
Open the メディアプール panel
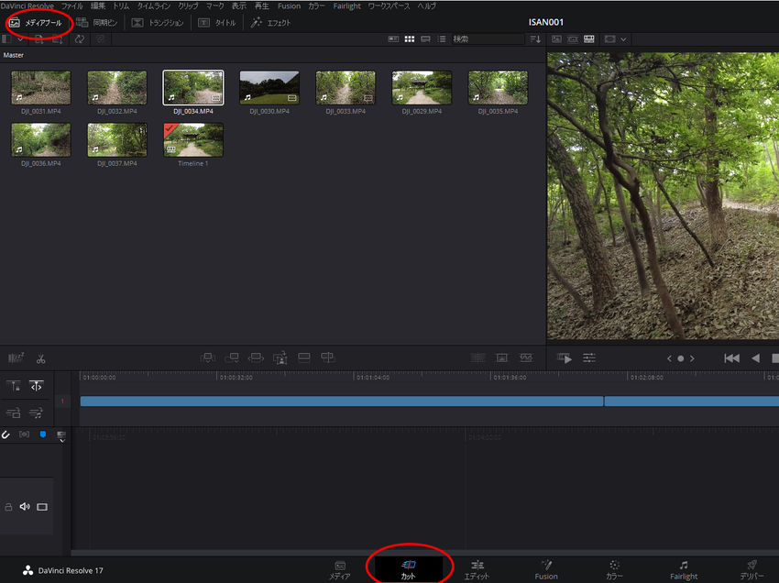click(x=36, y=23)
